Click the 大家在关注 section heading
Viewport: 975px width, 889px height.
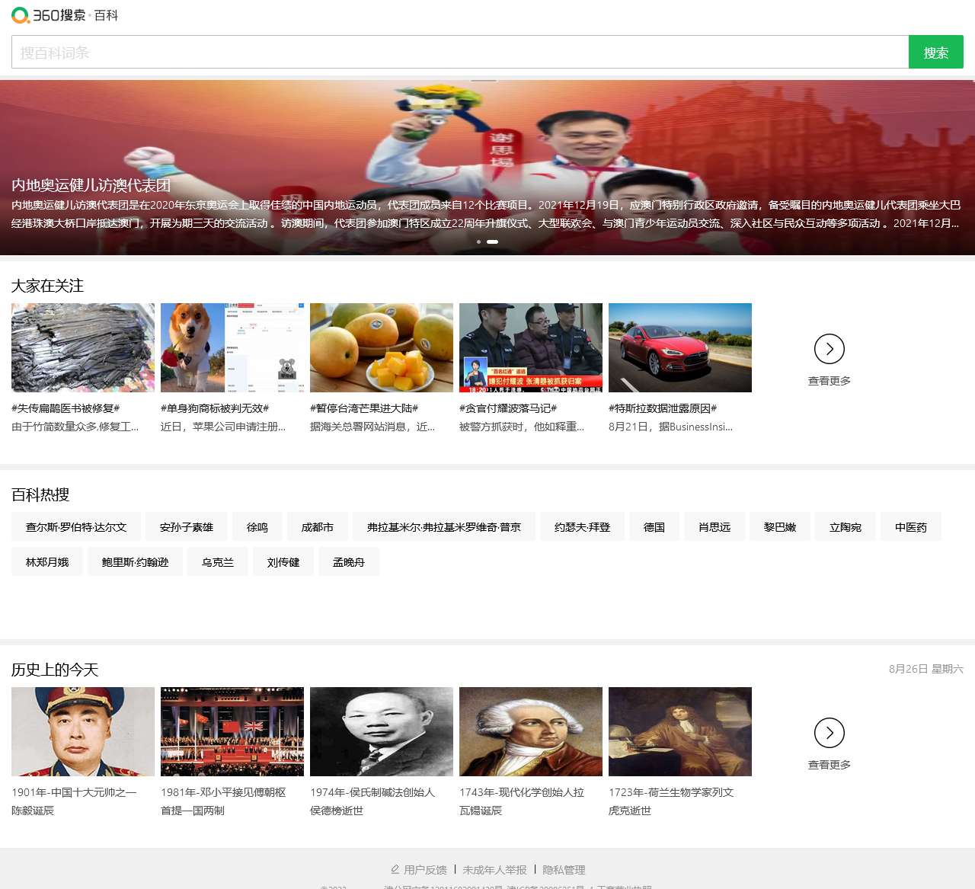point(47,286)
